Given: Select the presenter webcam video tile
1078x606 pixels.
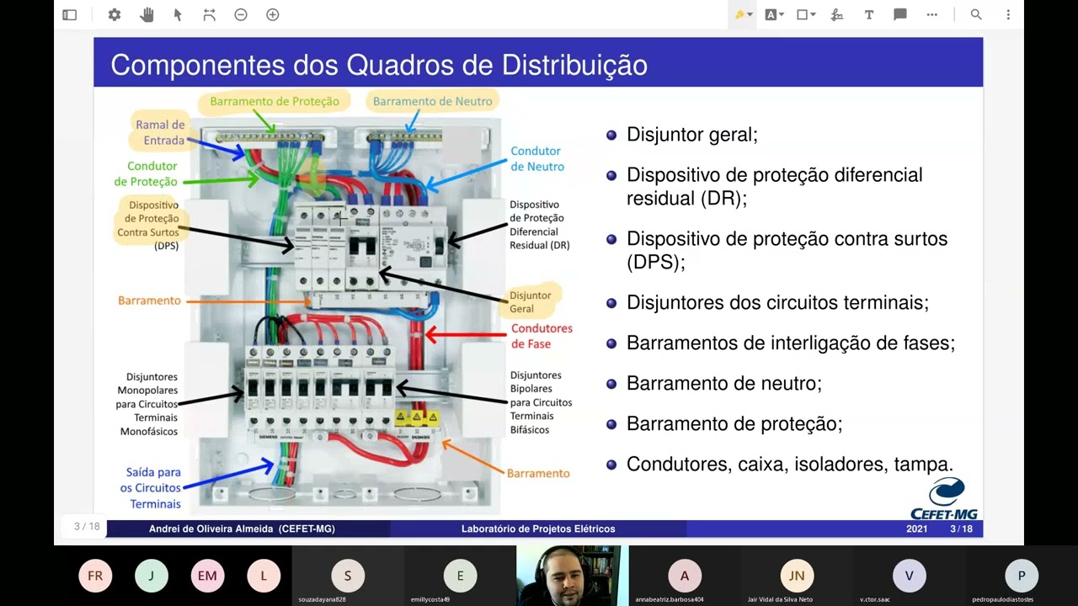Looking at the screenshot, I should 572,576.
